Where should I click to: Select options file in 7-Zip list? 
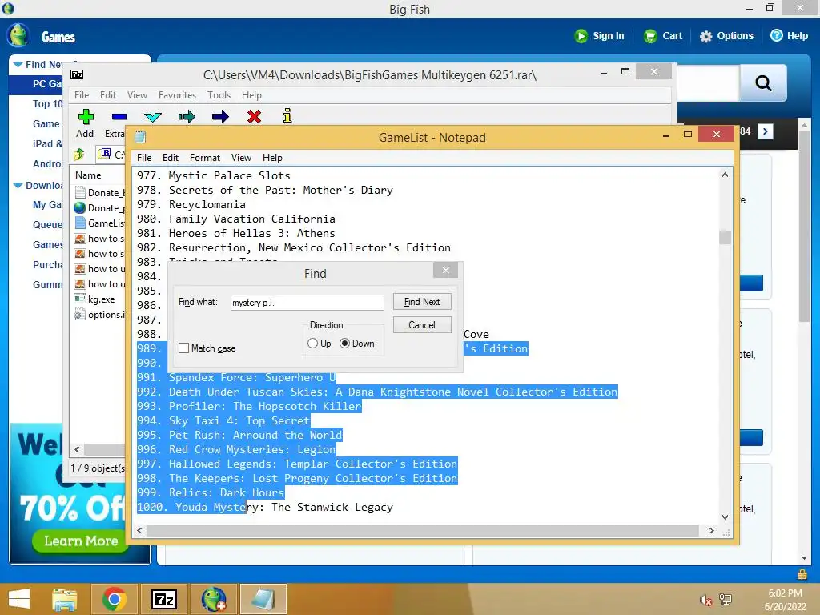[100, 314]
